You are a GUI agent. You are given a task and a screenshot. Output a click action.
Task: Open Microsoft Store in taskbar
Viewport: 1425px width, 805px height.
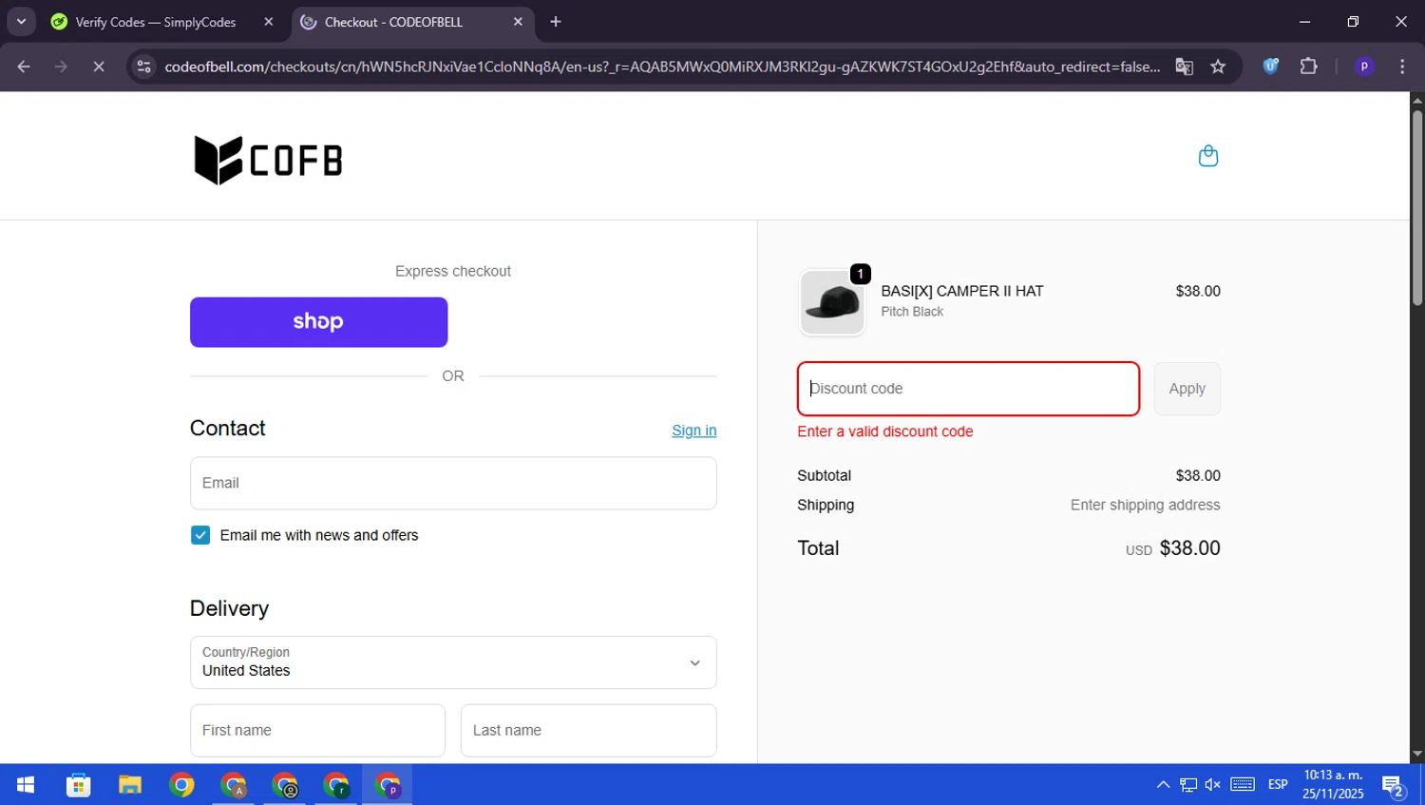78,785
